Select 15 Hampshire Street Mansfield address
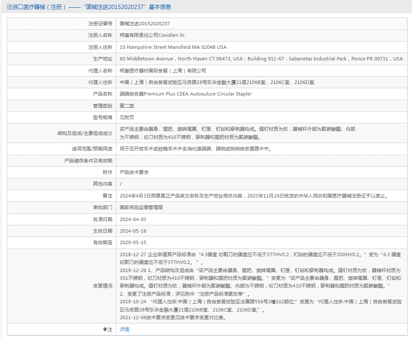This screenshot has width=412, height=338. tap(173, 47)
